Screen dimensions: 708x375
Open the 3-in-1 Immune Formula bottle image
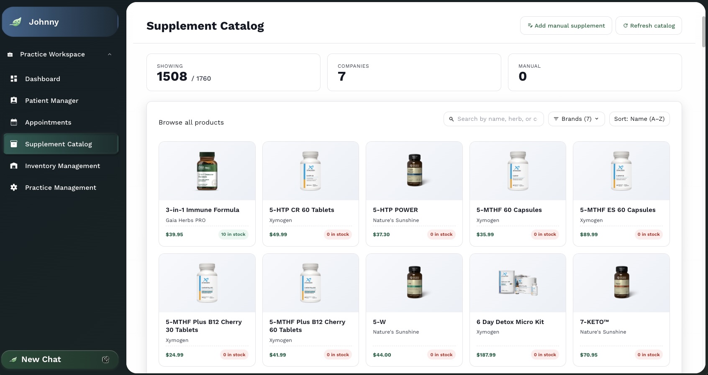point(207,171)
